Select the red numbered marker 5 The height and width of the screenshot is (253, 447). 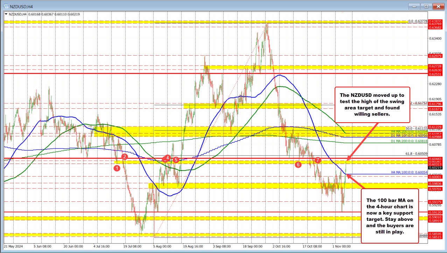click(x=175, y=160)
